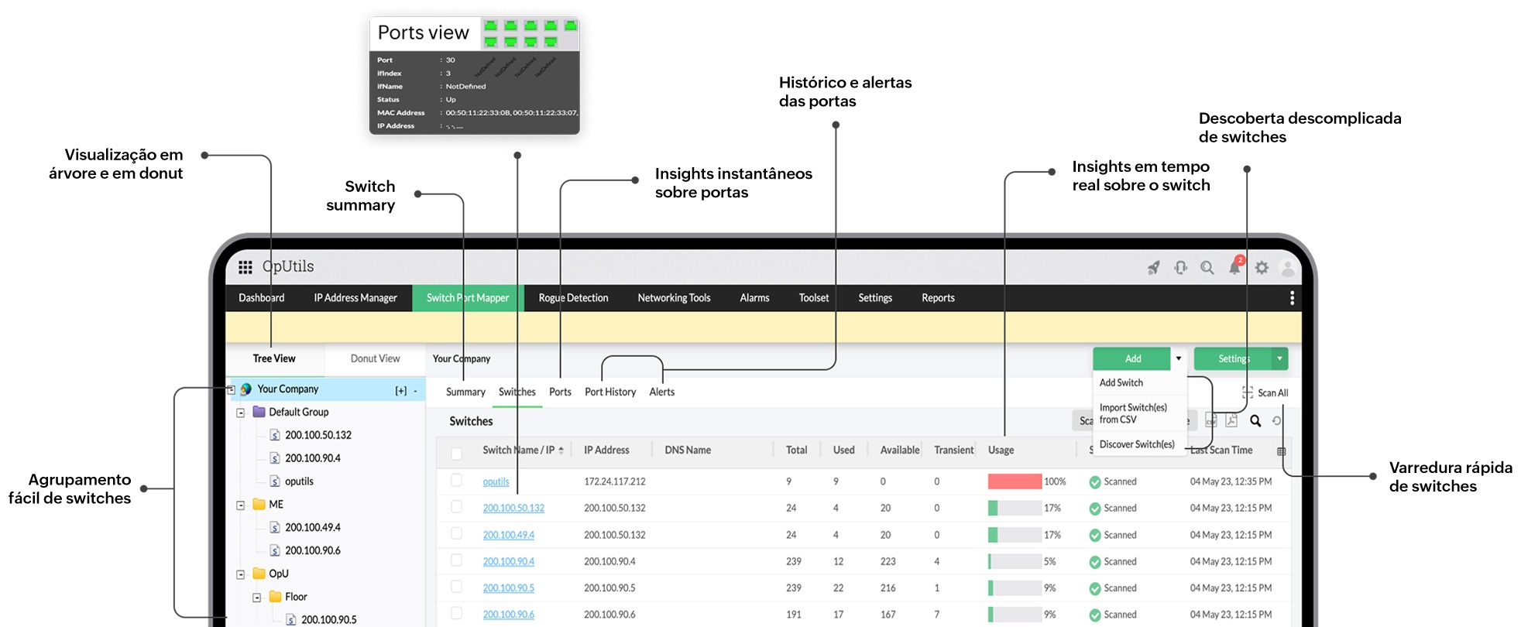The width and height of the screenshot is (1521, 627).
Task: Open the Port History tab
Action: (610, 392)
